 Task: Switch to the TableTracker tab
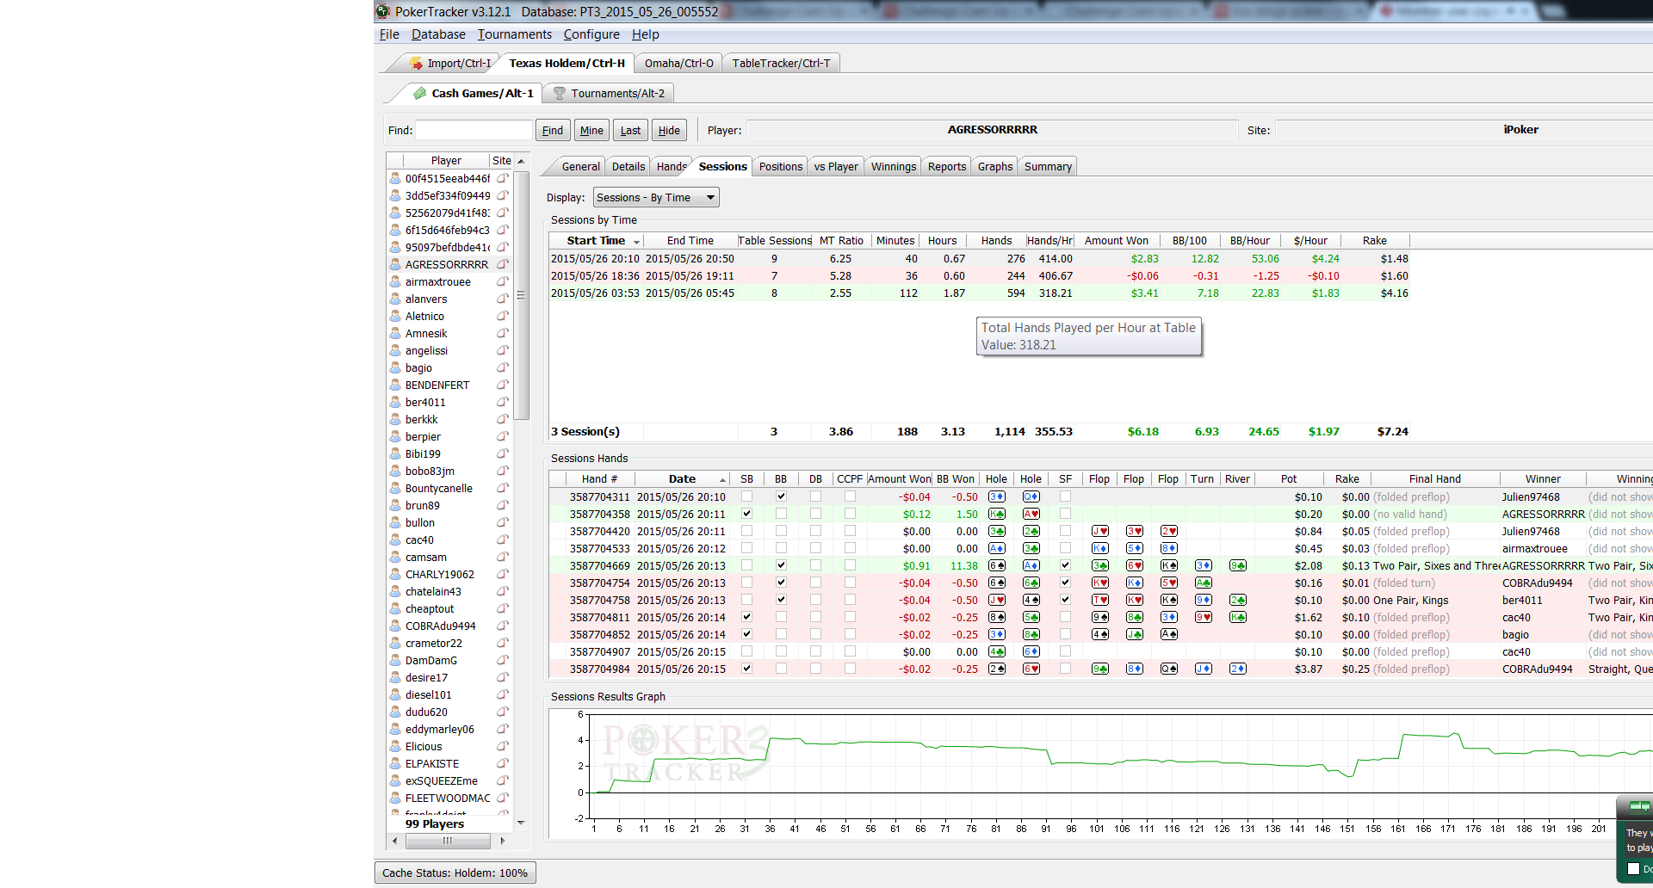point(781,63)
